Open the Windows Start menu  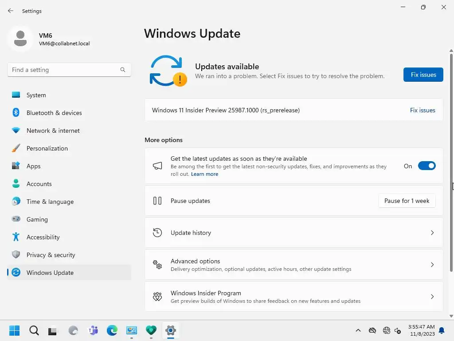[14, 330]
